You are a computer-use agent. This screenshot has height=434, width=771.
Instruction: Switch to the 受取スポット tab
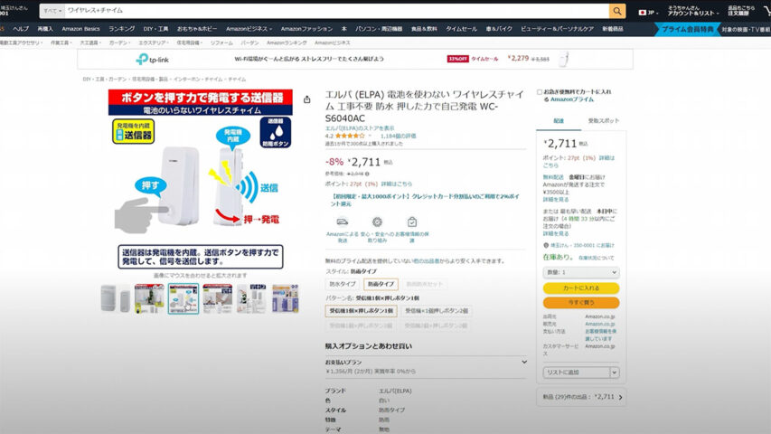click(604, 120)
